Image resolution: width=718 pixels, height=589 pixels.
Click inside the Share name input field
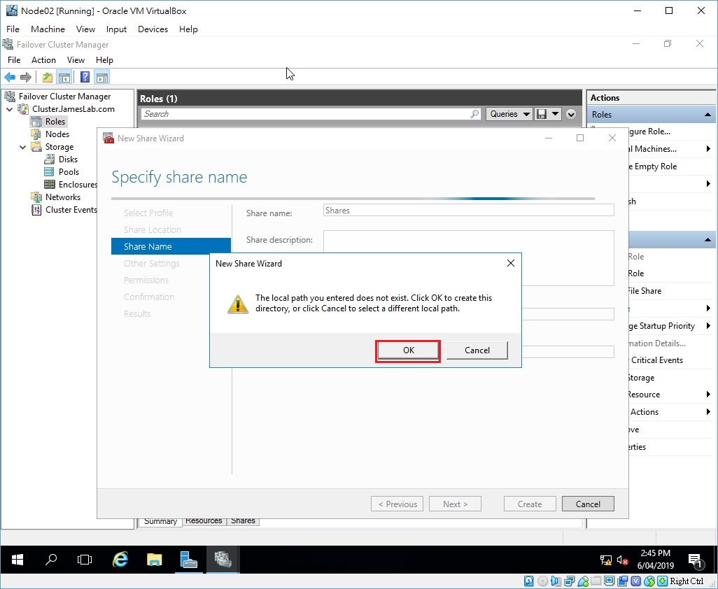click(467, 210)
